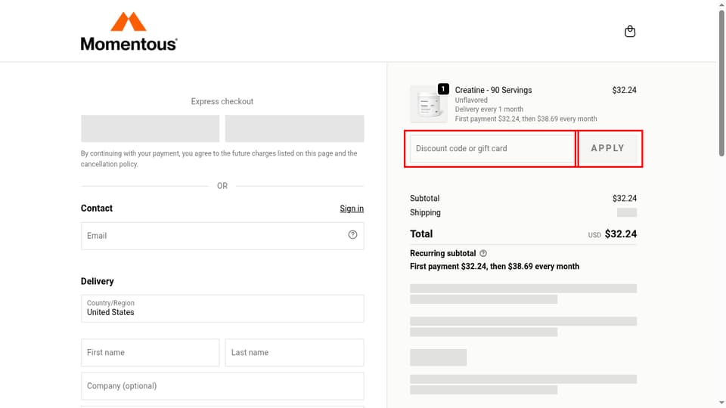Apply the discount code
This screenshot has width=726, height=408.
click(x=608, y=149)
